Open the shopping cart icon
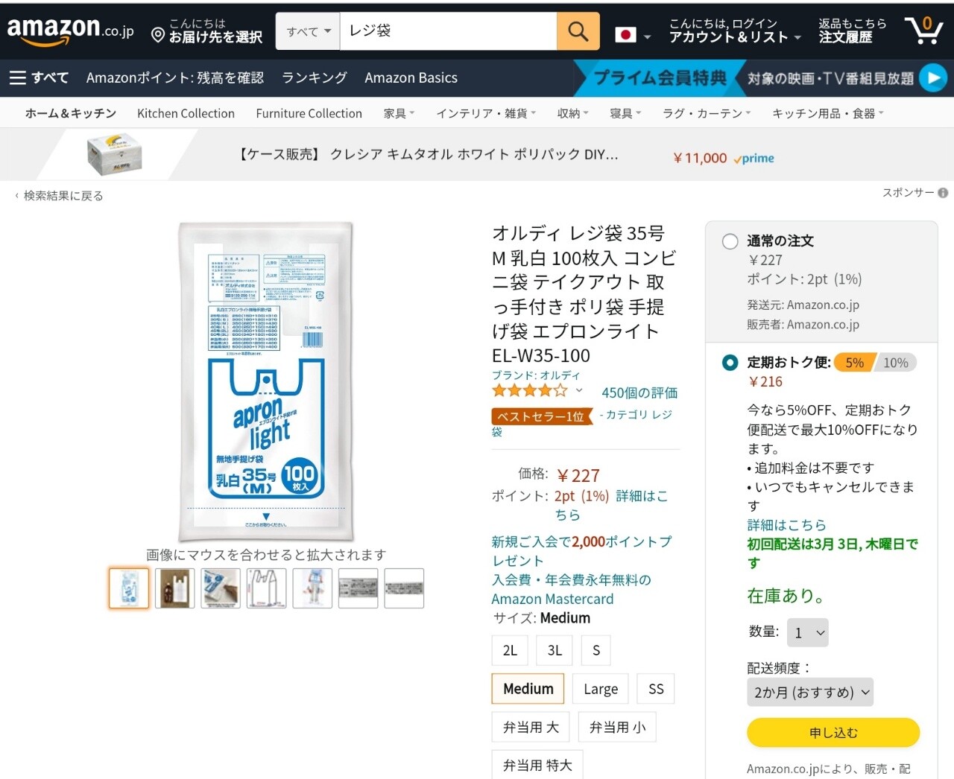 click(x=923, y=31)
